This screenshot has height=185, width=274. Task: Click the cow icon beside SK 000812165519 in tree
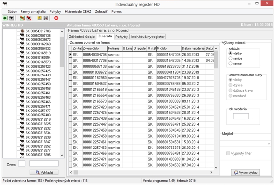point(22,53)
